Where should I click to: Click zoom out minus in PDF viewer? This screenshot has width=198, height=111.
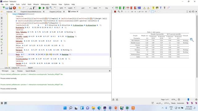[179, 100]
